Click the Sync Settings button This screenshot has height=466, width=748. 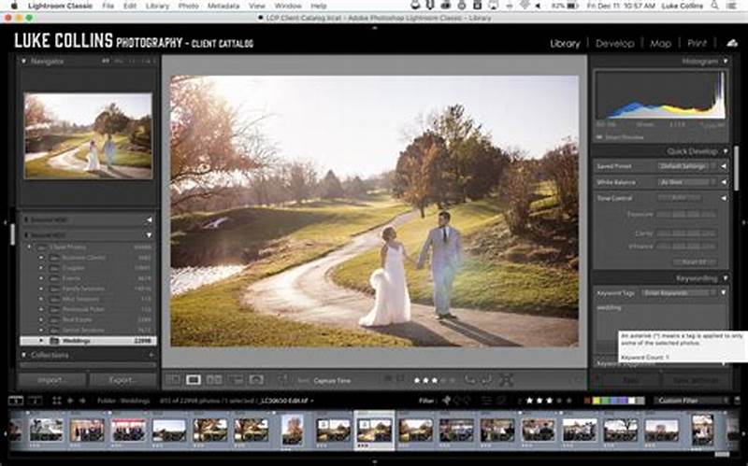[x=696, y=380]
